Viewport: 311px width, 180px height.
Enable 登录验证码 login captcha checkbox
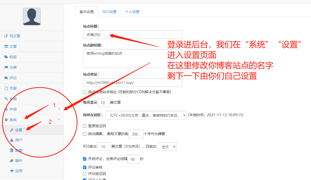85,126
